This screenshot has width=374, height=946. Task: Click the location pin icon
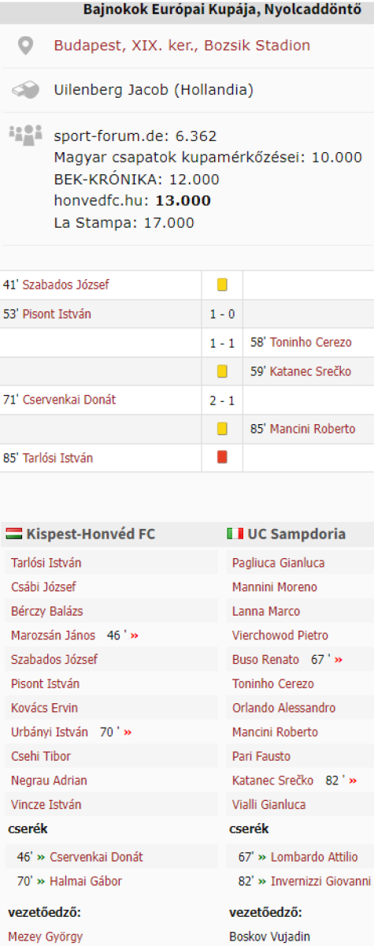[26, 46]
